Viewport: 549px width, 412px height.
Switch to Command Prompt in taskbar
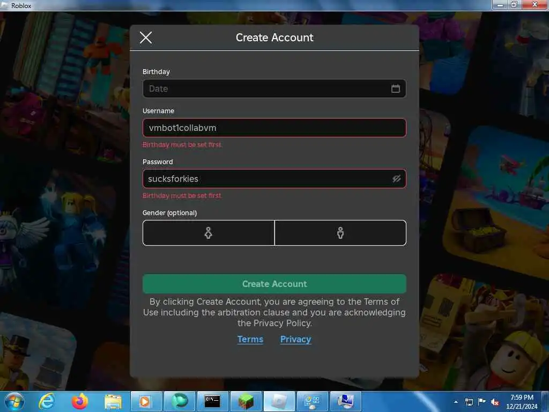tap(212, 401)
